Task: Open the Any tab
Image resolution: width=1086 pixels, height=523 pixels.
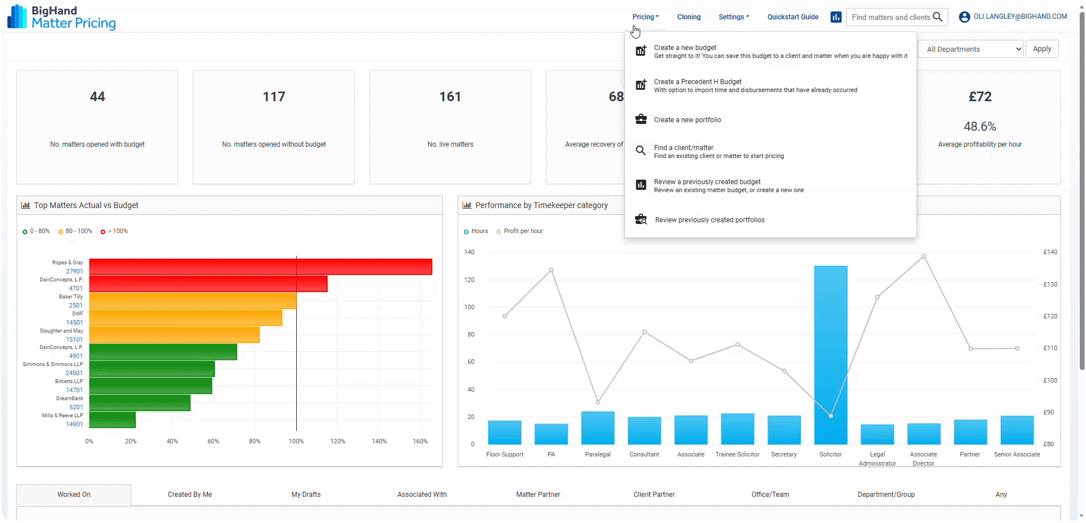Action: [x=1001, y=495]
